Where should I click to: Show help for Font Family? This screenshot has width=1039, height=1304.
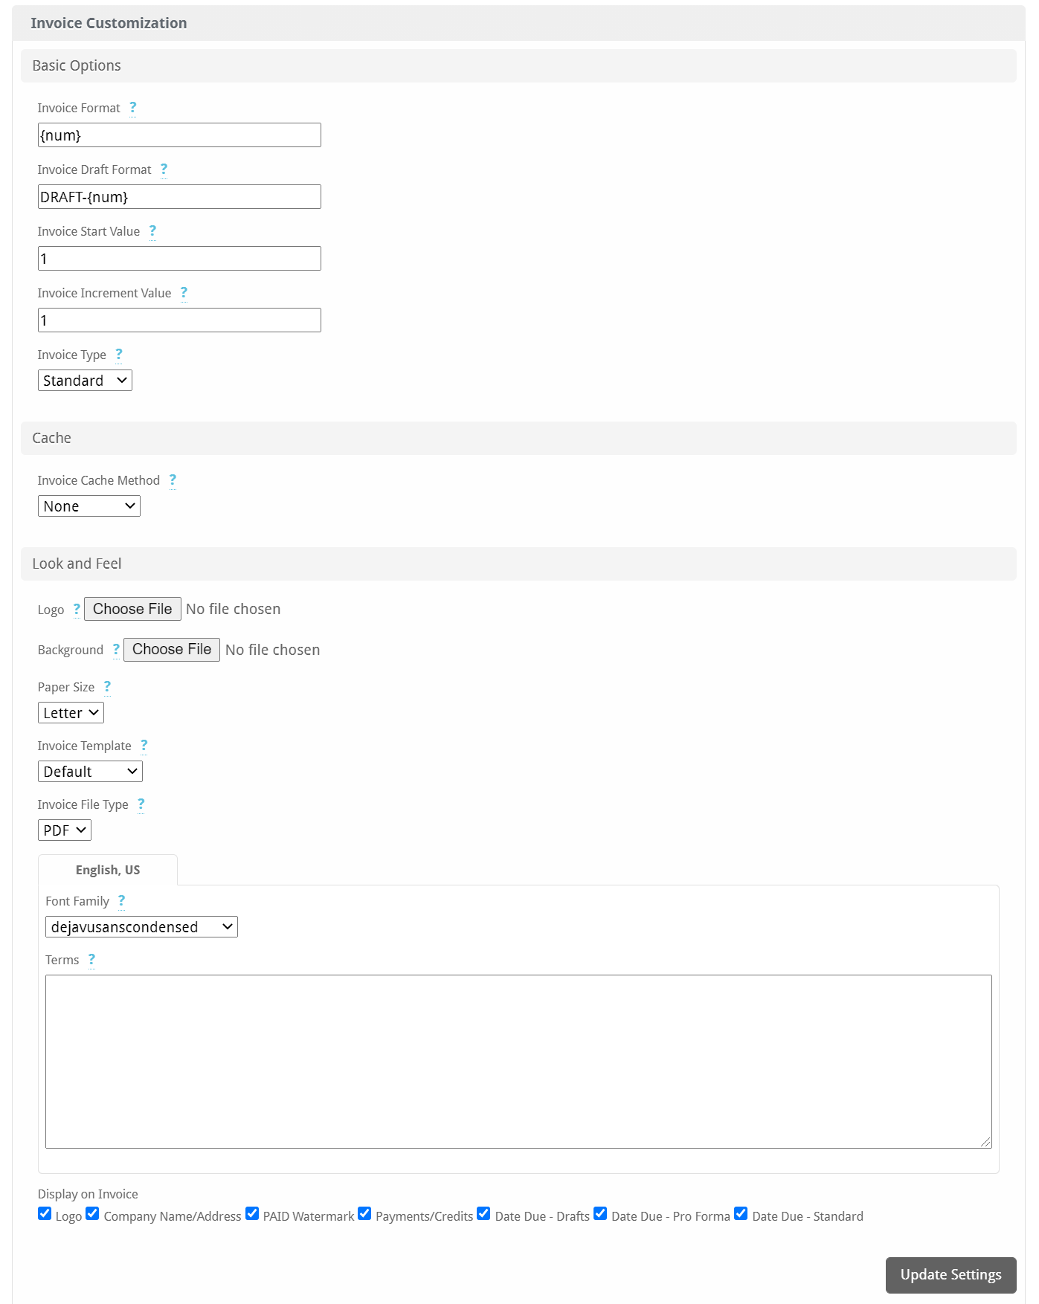[121, 901]
